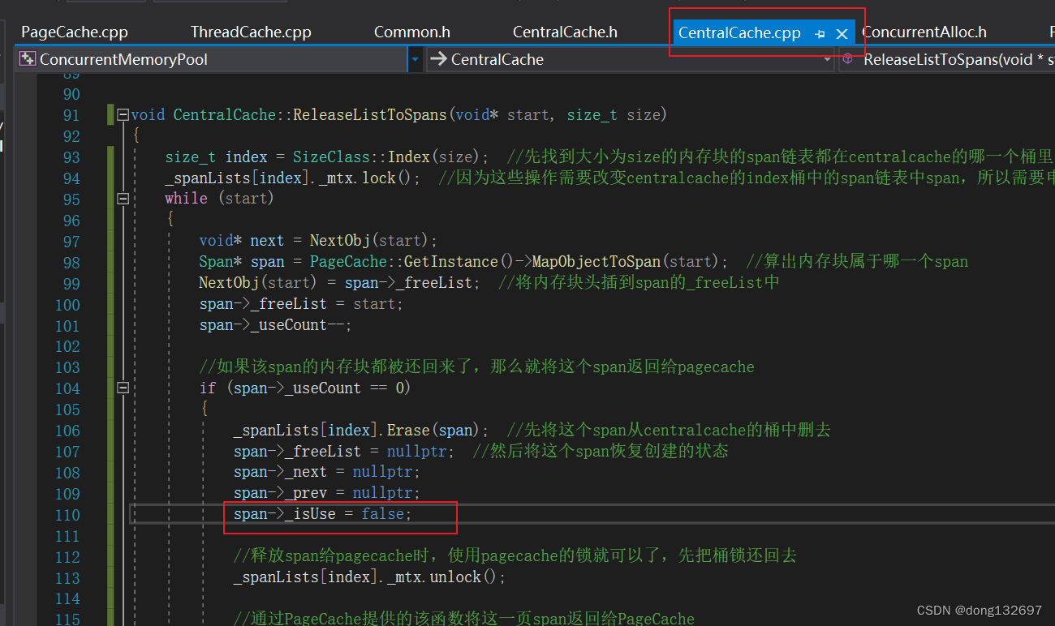Click the 'while' keyword on line 95
1055x626 pixels.
186,199
